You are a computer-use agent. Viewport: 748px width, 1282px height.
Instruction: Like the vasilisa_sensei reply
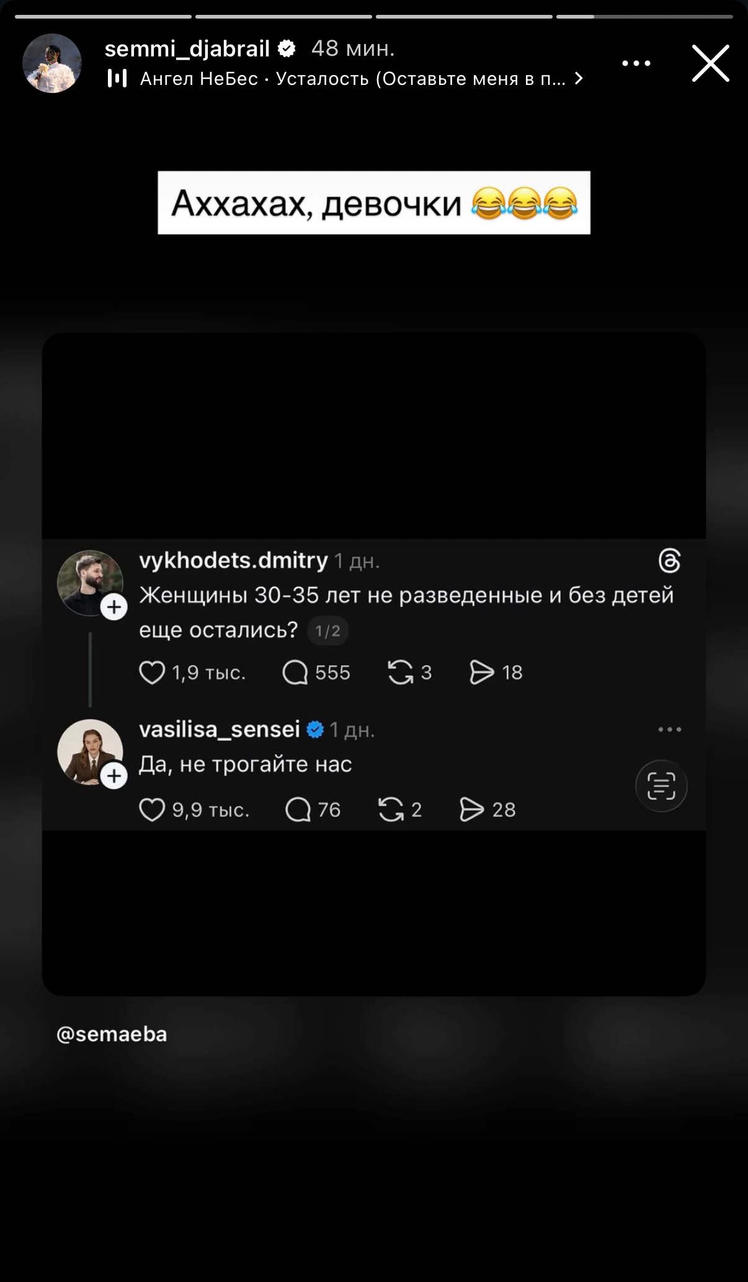(152, 810)
